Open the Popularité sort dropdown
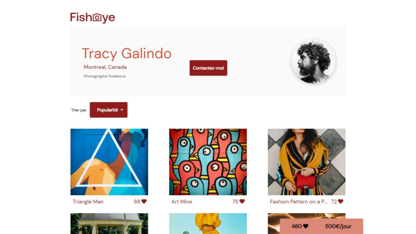416x234 pixels. click(108, 110)
